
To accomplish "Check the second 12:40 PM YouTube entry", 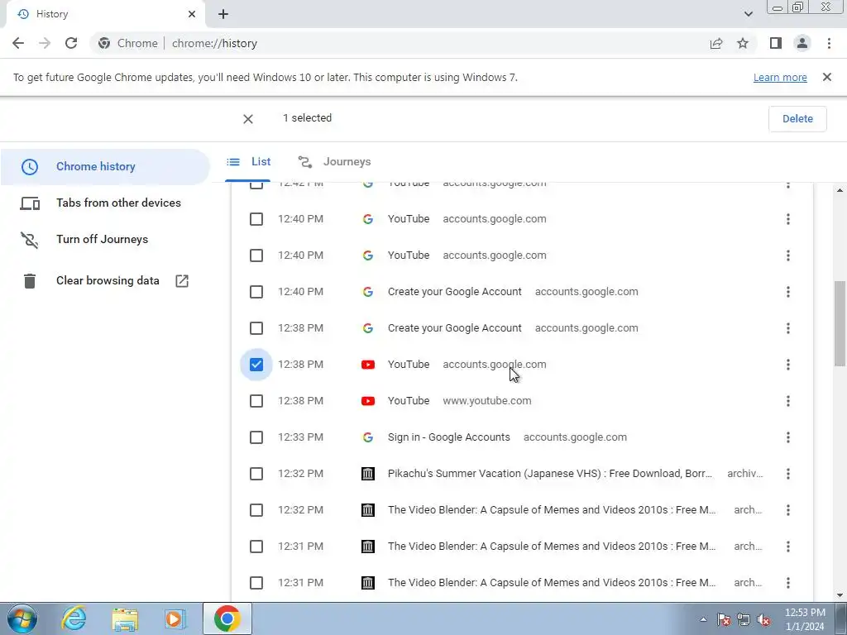I will 256,255.
